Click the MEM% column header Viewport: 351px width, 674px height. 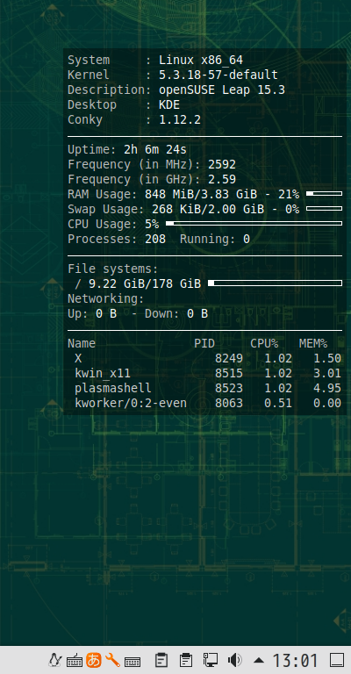[x=312, y=343]
